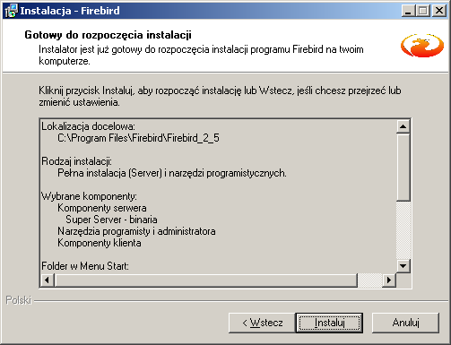Click the horizontal scrollbar track right of the thumb

pos(370,280)
